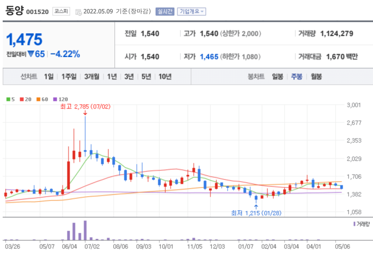Click the down-triangle icon before 65
The height and width of the screenshot is (254, 373).
pyautogui.click(x=31, y=54)
